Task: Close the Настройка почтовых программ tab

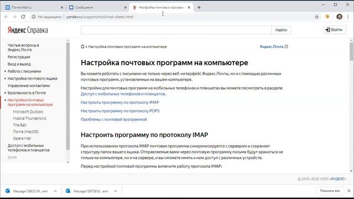Action: pos(189,7)
